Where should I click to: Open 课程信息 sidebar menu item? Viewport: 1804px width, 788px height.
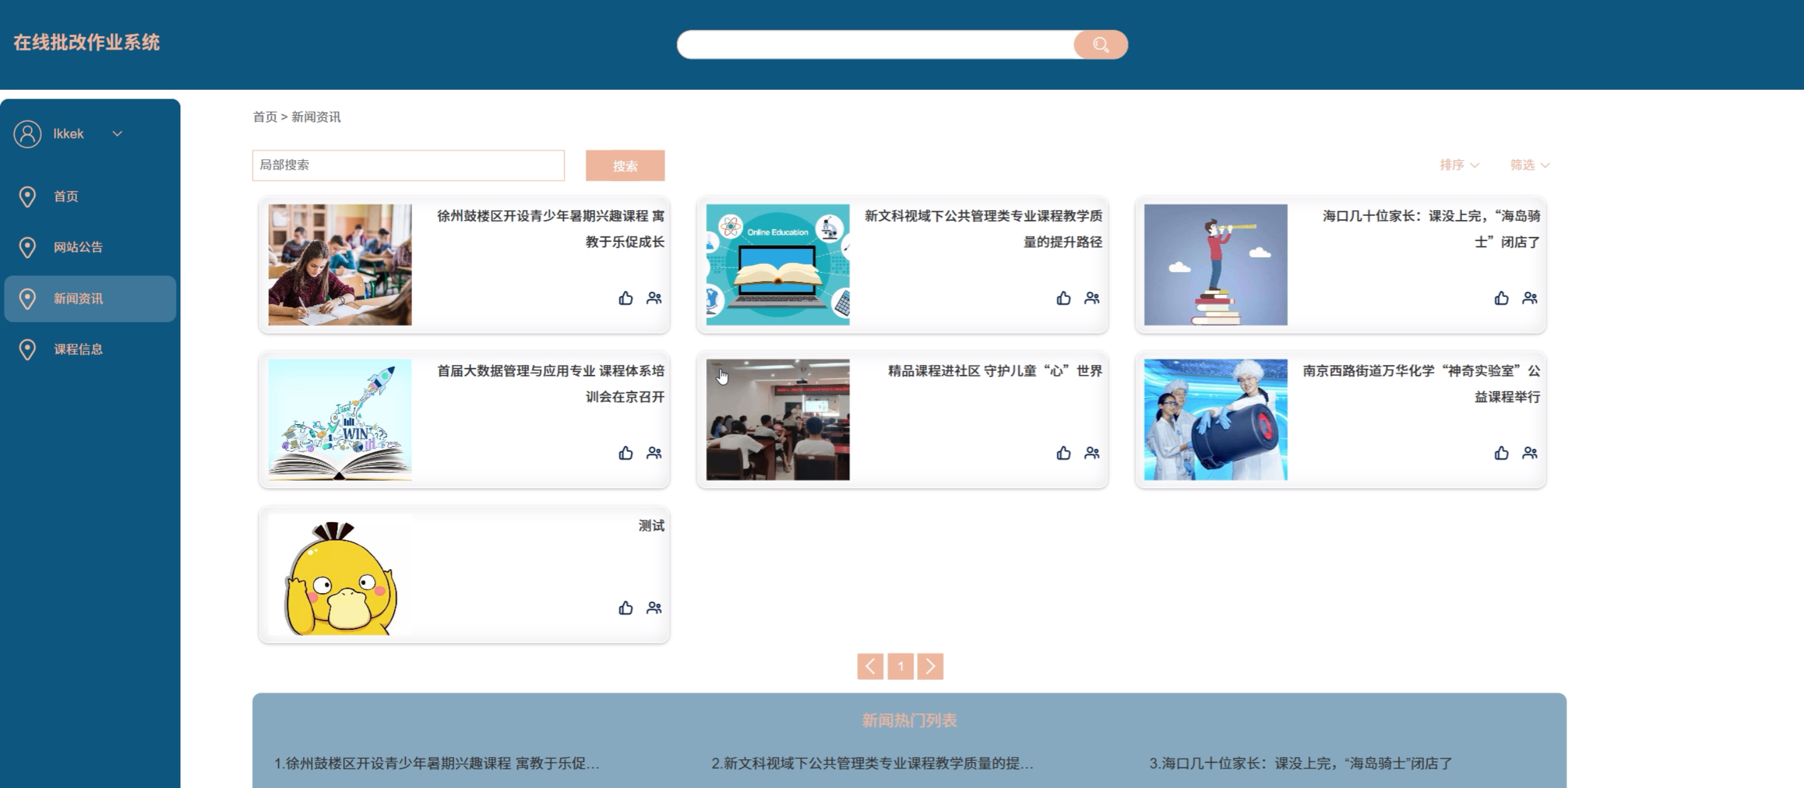coord(78,350)
